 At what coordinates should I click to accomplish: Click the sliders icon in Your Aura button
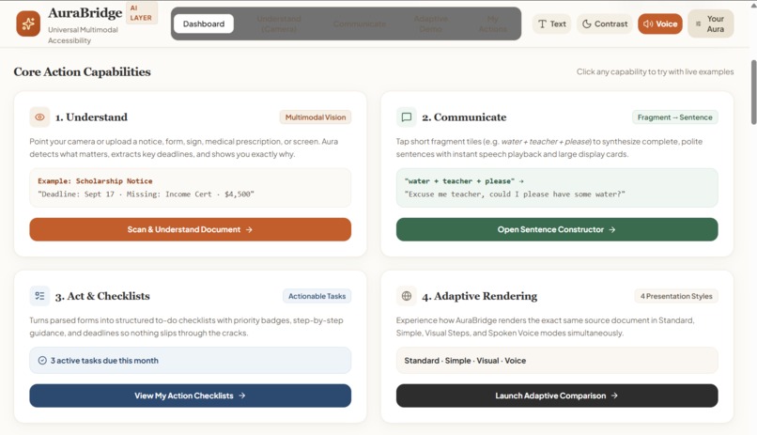698,23
